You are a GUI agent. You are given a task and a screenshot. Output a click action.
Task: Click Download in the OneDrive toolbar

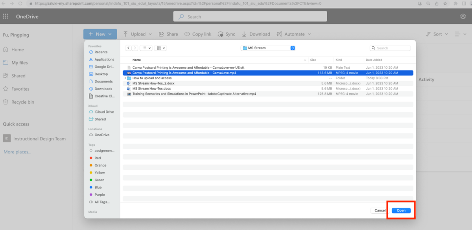pyautogui.click(x=256, y=34)
